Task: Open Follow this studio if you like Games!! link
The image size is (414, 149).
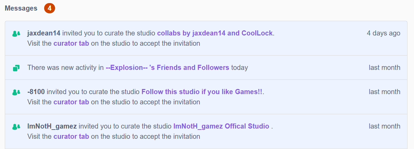Action: click(202, 92)
